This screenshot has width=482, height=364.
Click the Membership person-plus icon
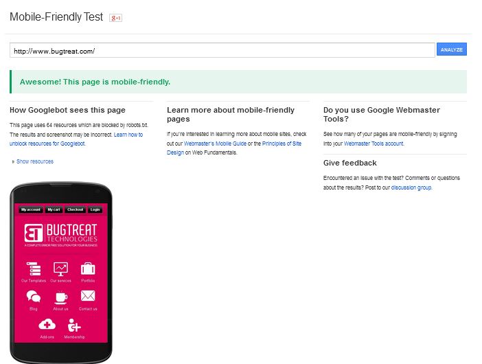(x=74, y=325)
